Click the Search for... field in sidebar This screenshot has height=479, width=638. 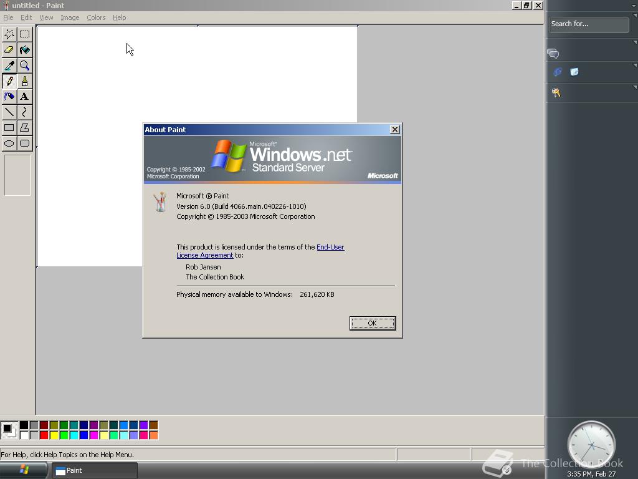pos(589,24)
